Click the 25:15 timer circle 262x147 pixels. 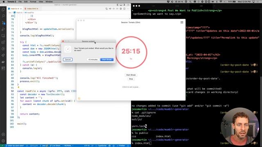coord(131,52)
